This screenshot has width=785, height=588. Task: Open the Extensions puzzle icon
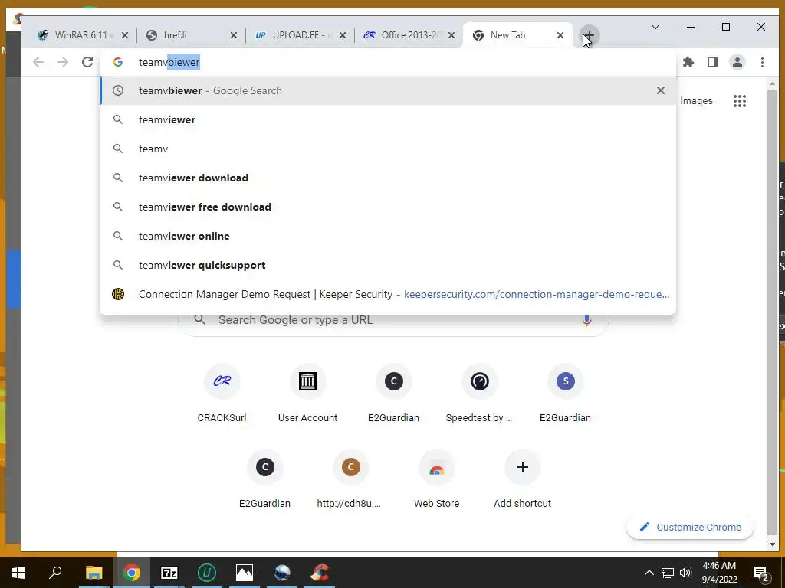pos(688,62)
